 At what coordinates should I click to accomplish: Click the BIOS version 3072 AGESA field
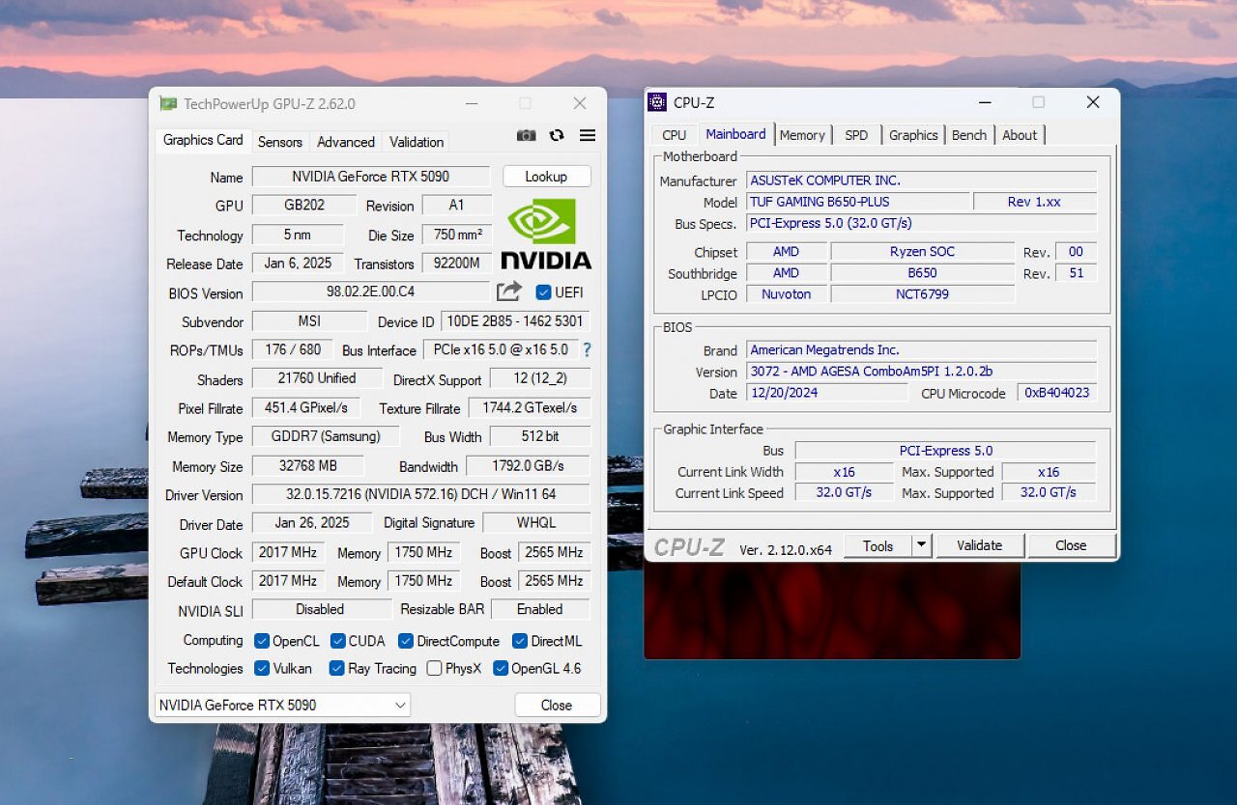tap(922, 372)
